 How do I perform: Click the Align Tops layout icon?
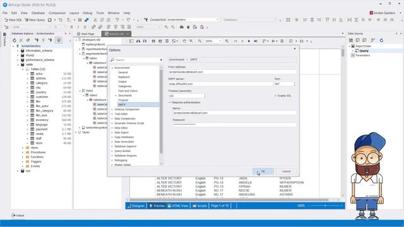coord(327,20)
